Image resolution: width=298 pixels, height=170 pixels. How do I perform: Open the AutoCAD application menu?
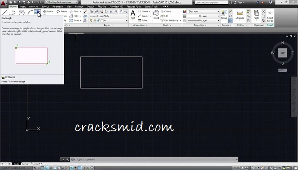(3, 3)
